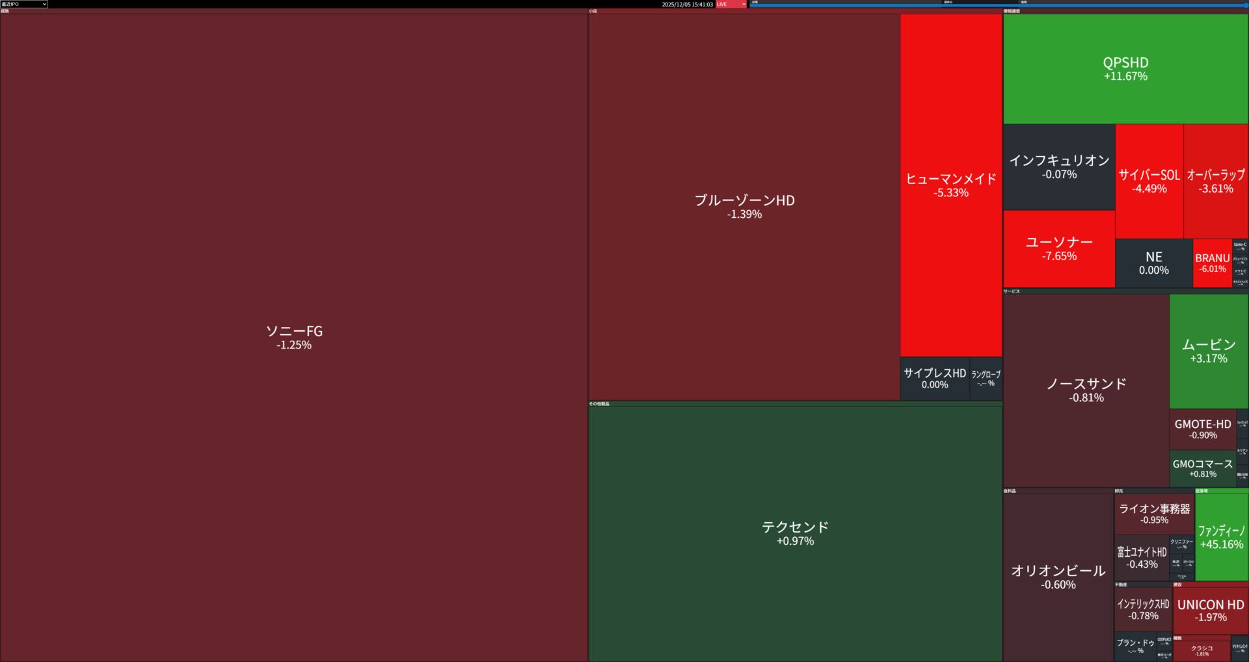1249x662 pixels.
Task: Open the ノースサンド tile
Action: pos(1086,390)
